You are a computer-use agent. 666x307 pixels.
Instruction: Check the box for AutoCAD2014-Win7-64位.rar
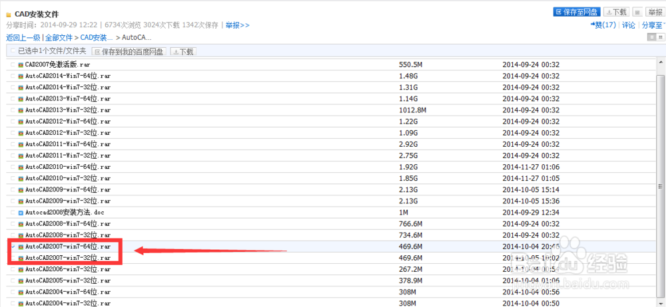tap(13, 76)
